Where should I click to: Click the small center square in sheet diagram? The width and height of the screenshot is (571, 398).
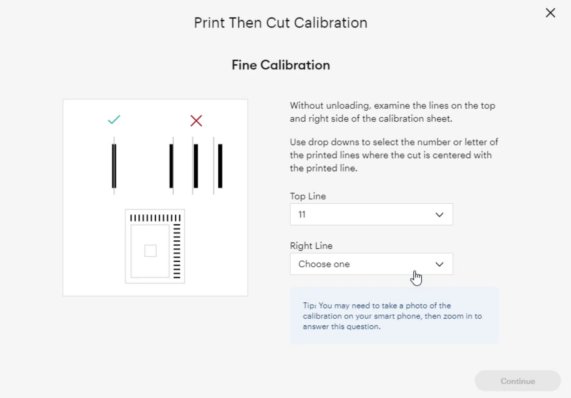[150, 251]
